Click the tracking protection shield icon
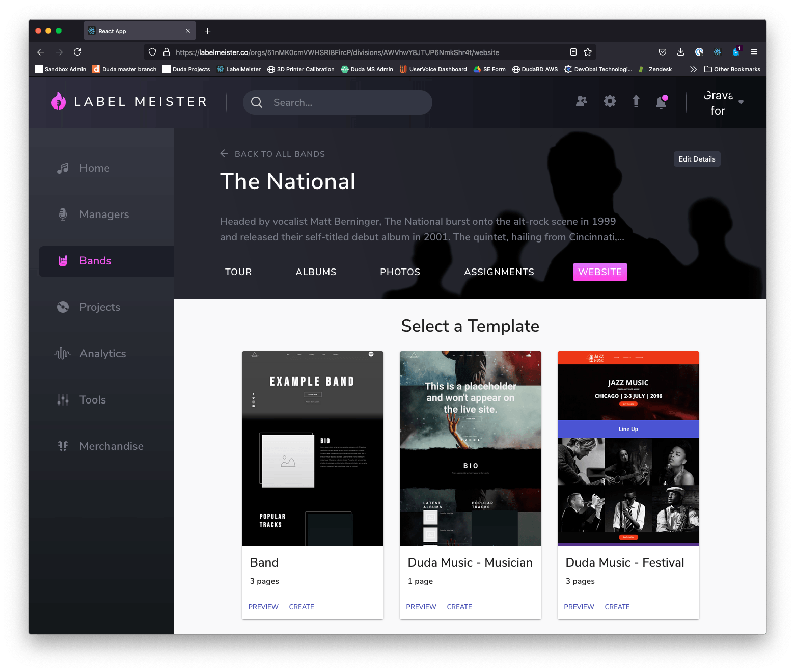 point(152,52)
